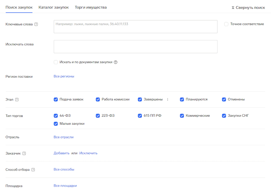Open Каталог закупок tab
The image size is (271, 190).
(x=54, y=7)
